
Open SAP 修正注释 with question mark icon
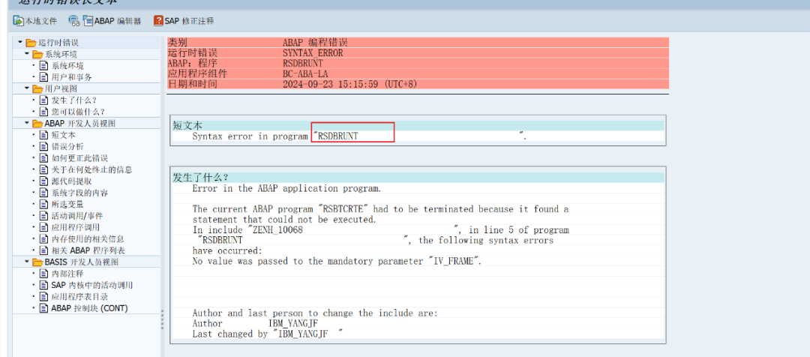click(184, 21)
